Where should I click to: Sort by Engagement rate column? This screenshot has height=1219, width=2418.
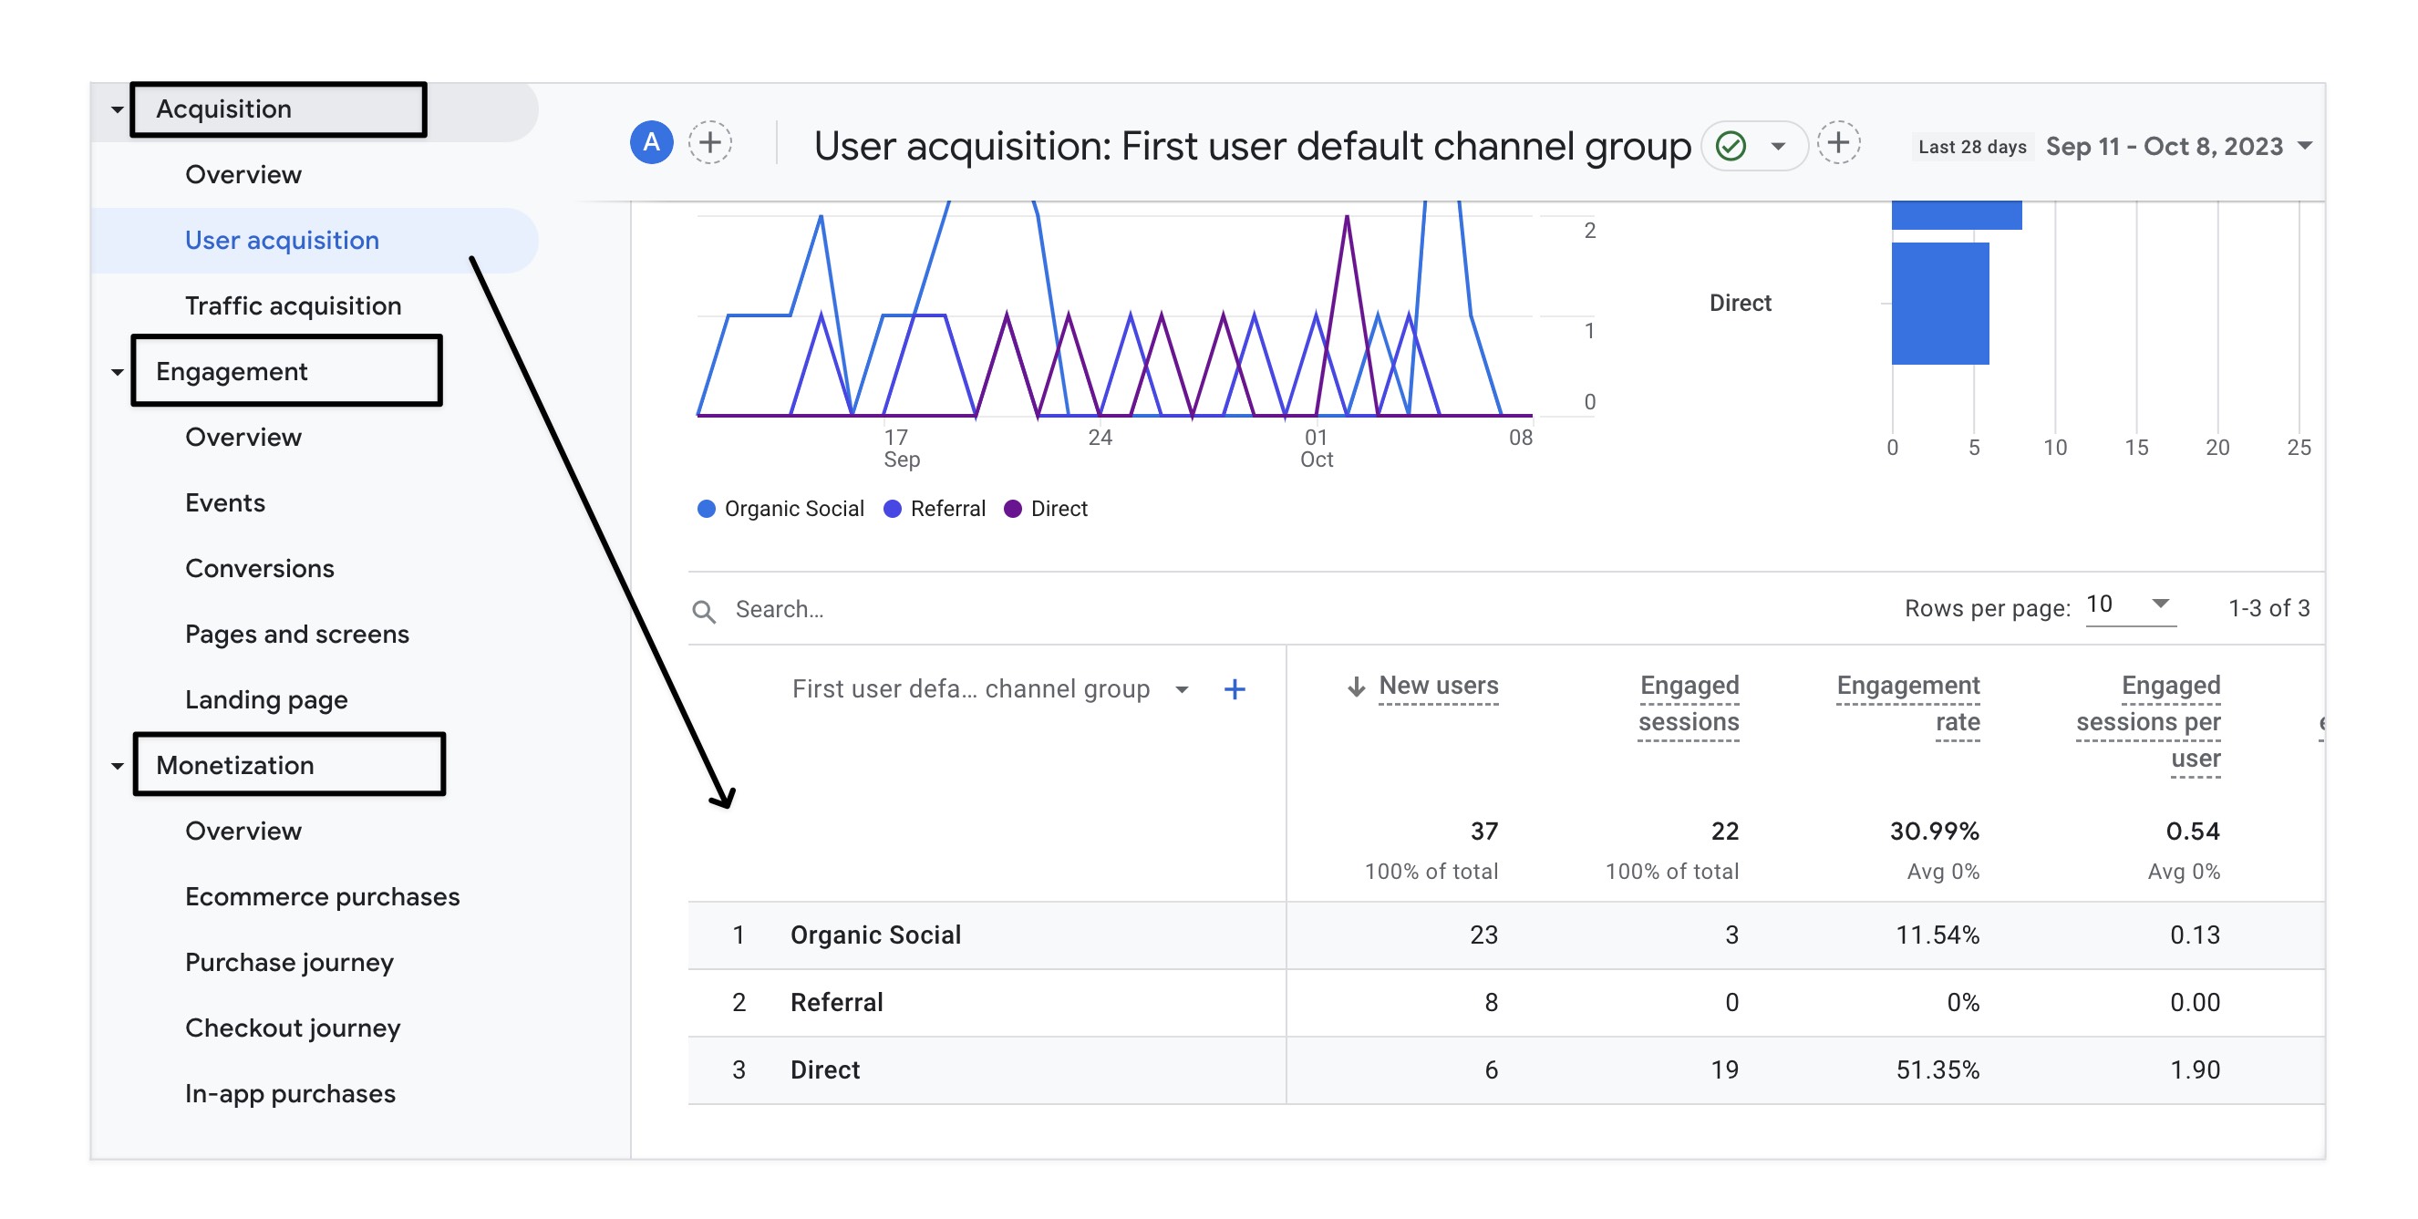pos(1907,704)
